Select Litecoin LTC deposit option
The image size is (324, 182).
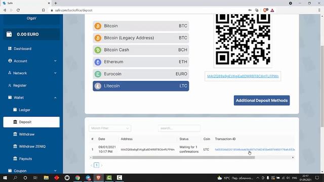pyautogui.click(x=141, y=86)
